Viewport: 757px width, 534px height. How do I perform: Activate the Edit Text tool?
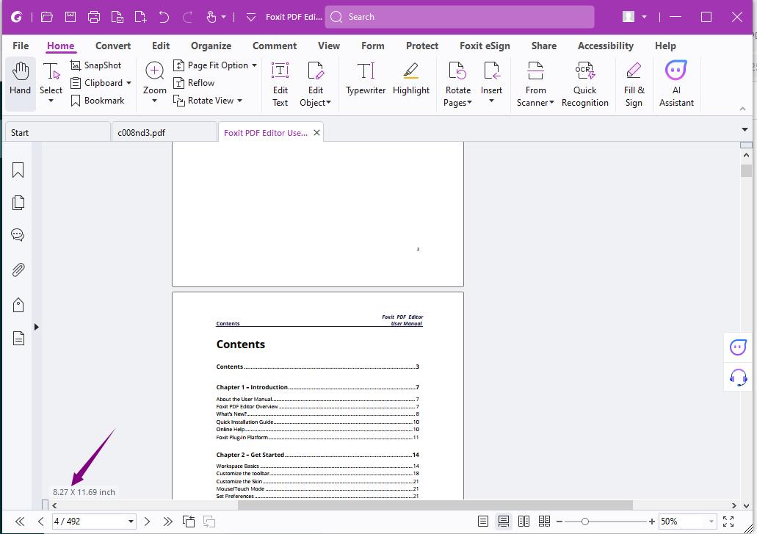pyautogui.click(x=280, y=84)
